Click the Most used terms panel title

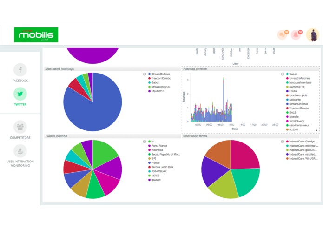pyautogui.click(x=195, y=136)
